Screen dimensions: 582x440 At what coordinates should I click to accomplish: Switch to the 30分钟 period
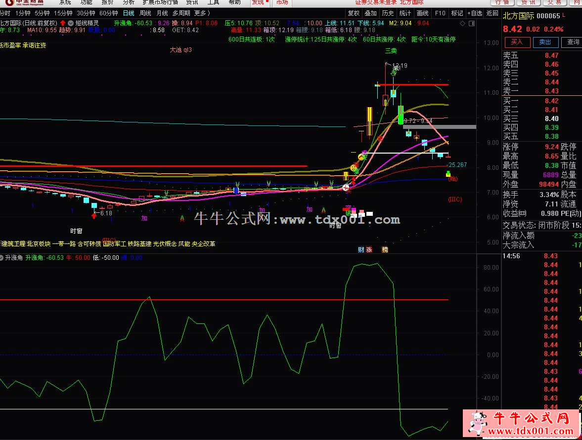[86, 13]
